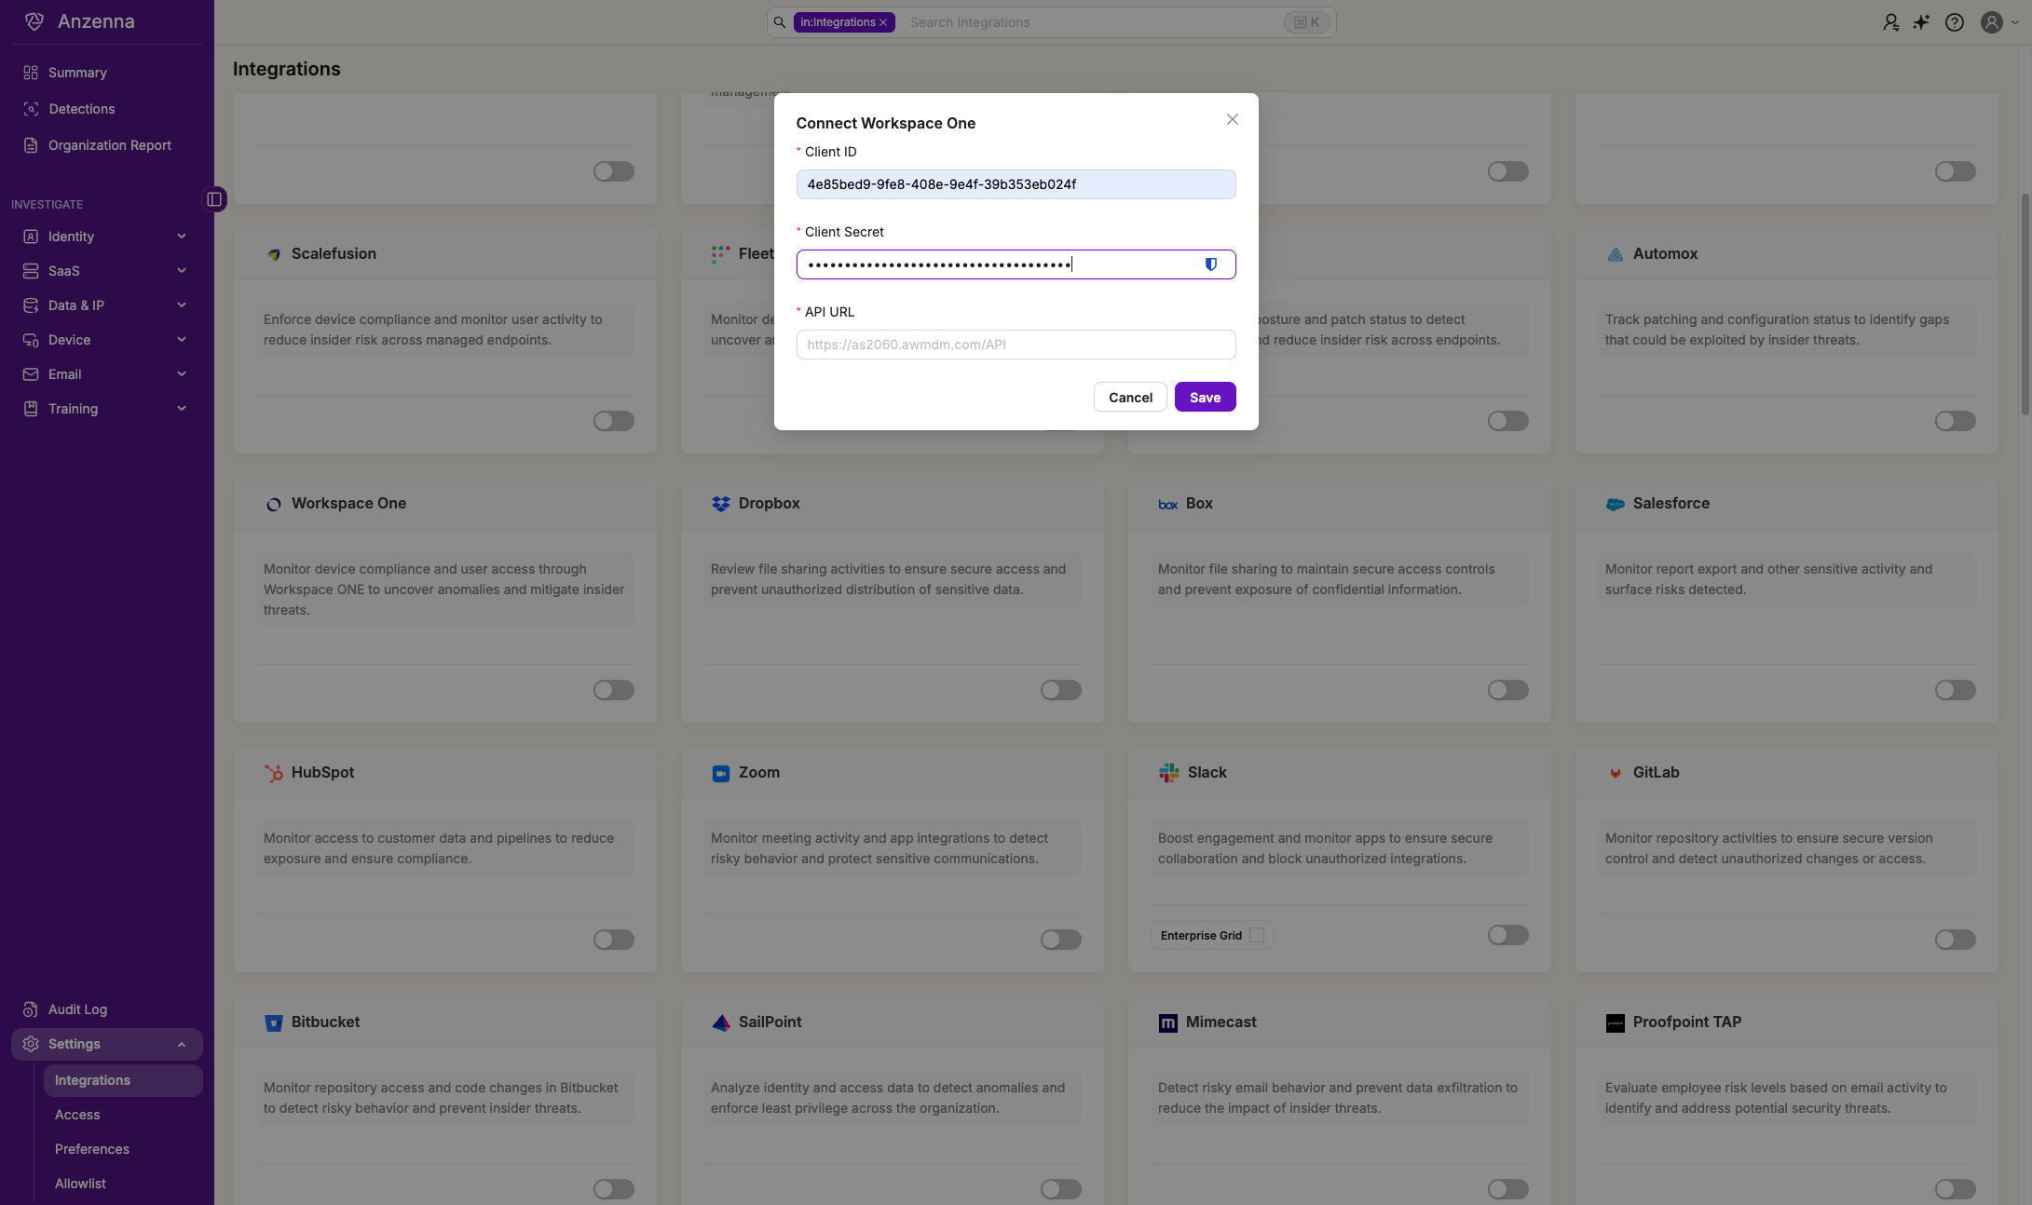Close the Connect Workspace One dialog
Image resolution: width=2032 pixels, height=1205 pixels.
click(1232, 119)
